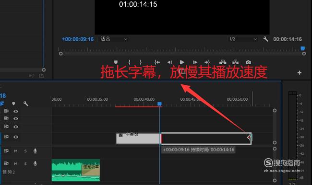Click right handle of monitor zoom bar
The width and height of the screenshot is (312, 185).
click(x=304, y=54)
